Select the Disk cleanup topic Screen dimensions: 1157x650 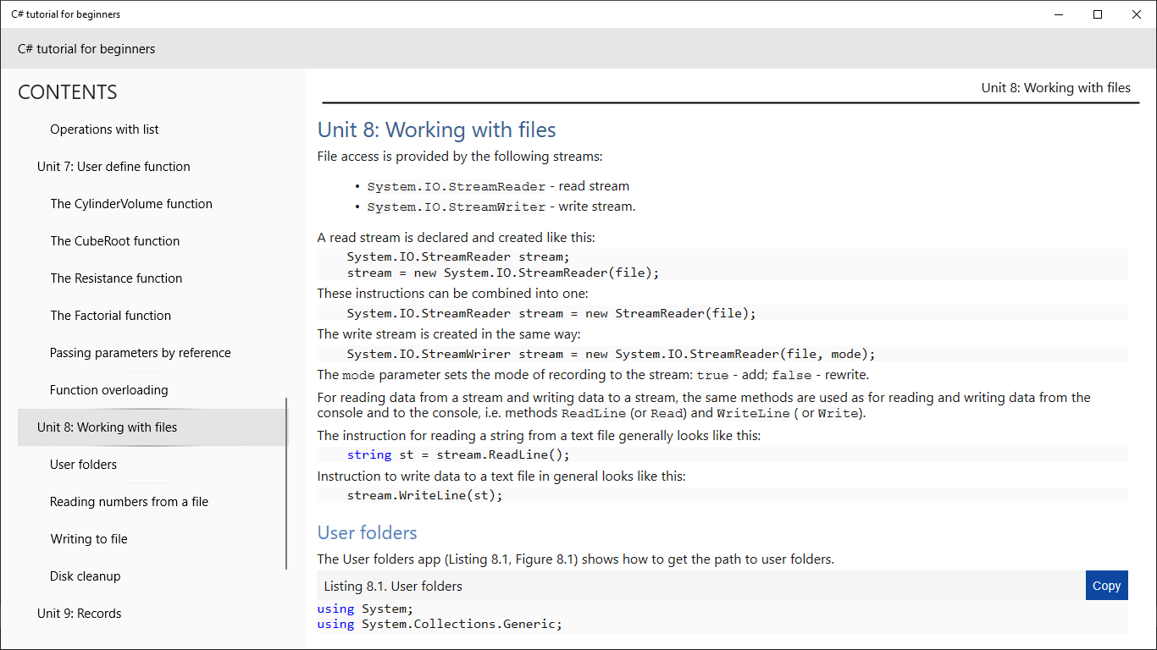[x=86, y=576]
